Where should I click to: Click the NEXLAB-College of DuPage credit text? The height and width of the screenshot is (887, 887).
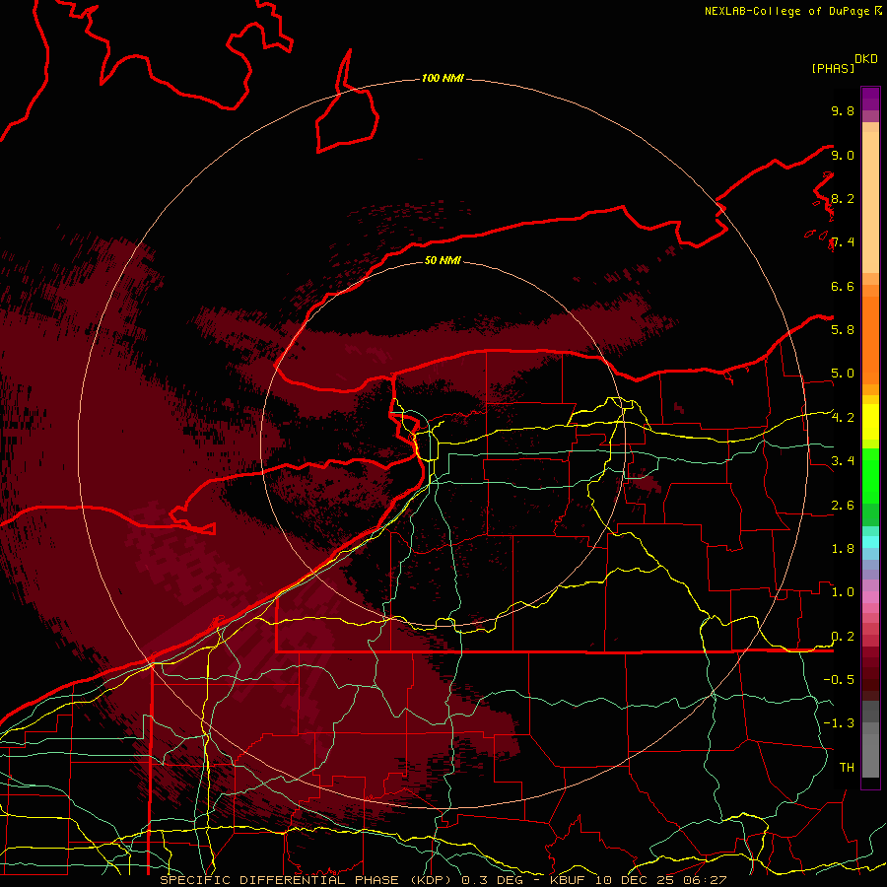click(786, 11)
